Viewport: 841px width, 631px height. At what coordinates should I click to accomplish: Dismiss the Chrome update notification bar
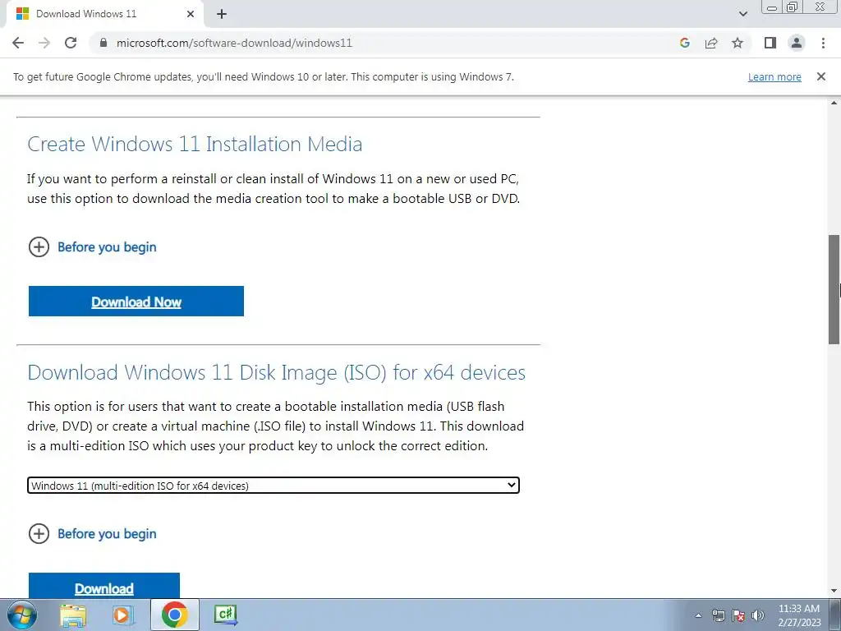(x=821, y=76)
